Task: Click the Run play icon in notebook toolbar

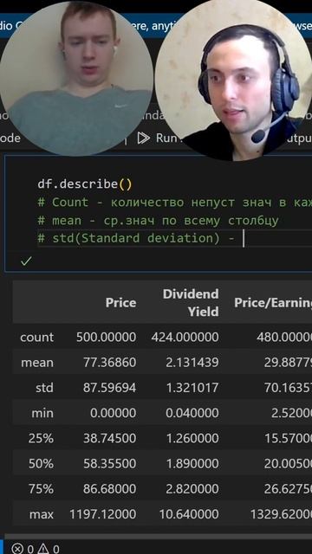Action: tap(143, 138)
